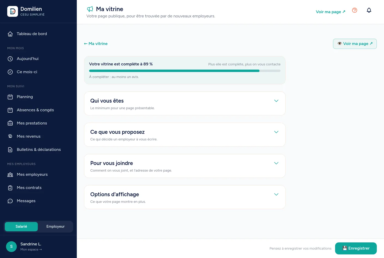
Task: Click the text 'Plus elle est complète, plus on vous contacte'
Action: coord(244,64)
